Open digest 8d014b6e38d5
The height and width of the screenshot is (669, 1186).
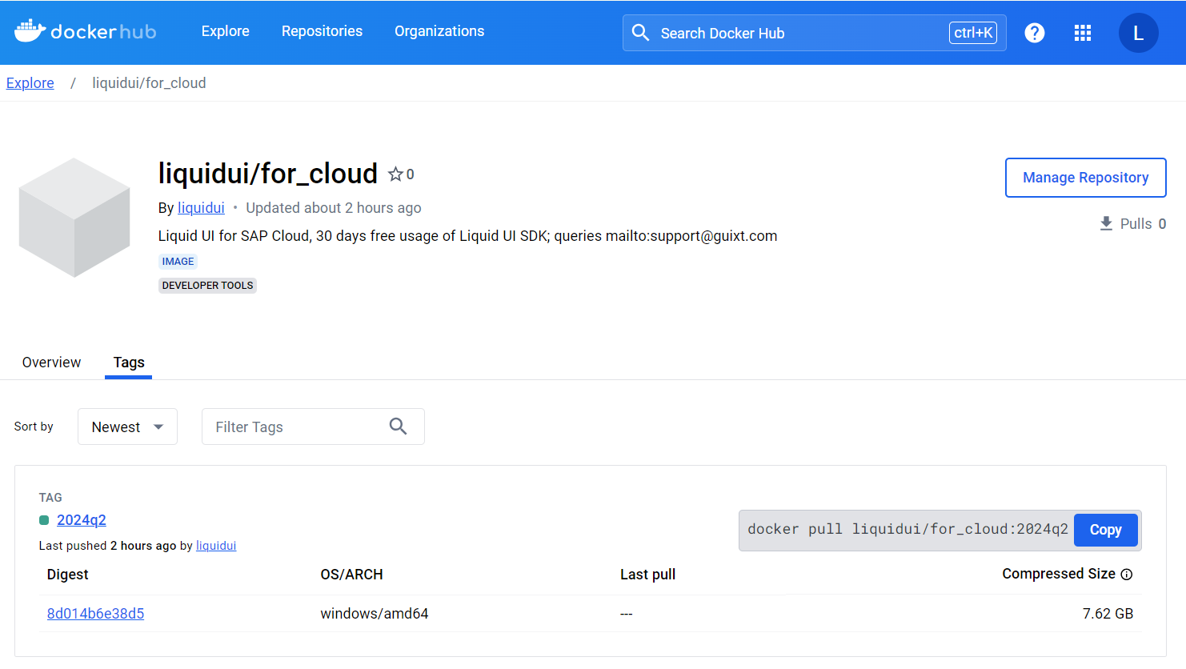point(95,614)
